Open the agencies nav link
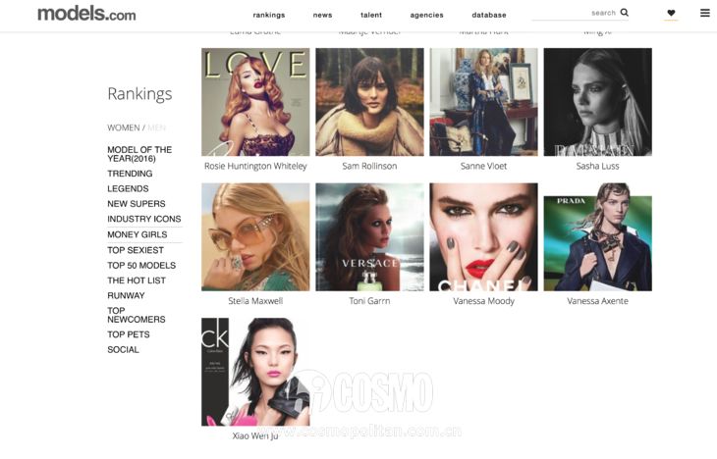Screen dimensions: 717x459 pos(426,15)
